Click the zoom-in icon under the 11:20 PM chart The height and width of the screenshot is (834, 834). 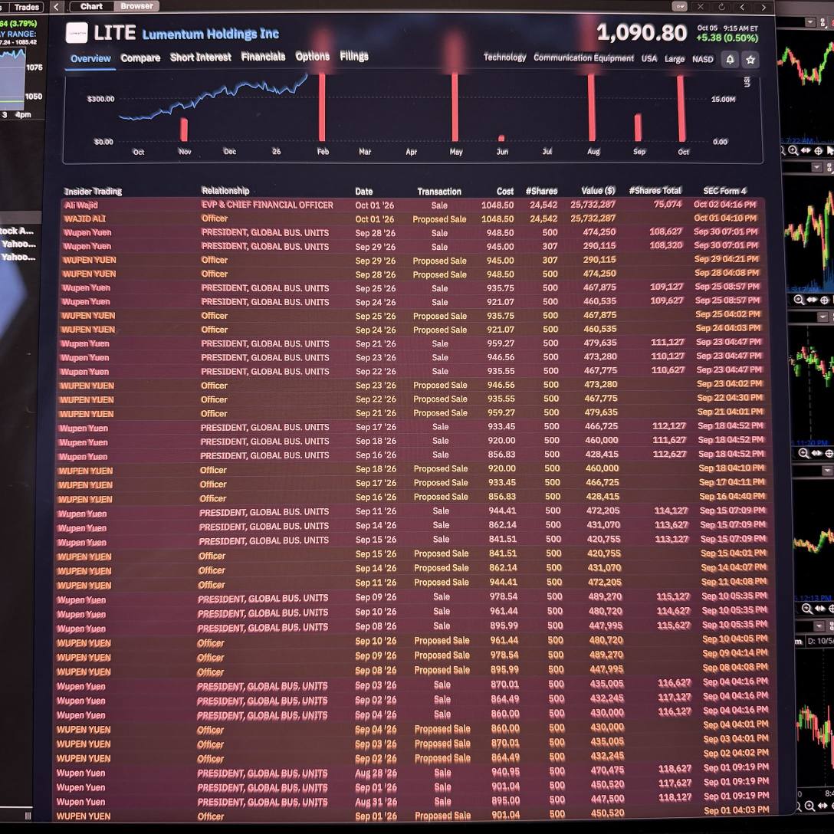(803, 453)
